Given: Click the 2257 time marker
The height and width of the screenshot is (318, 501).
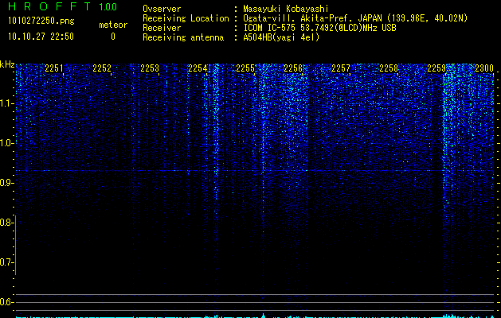Looking at the screenshot, I should click(x=341, y=68).
